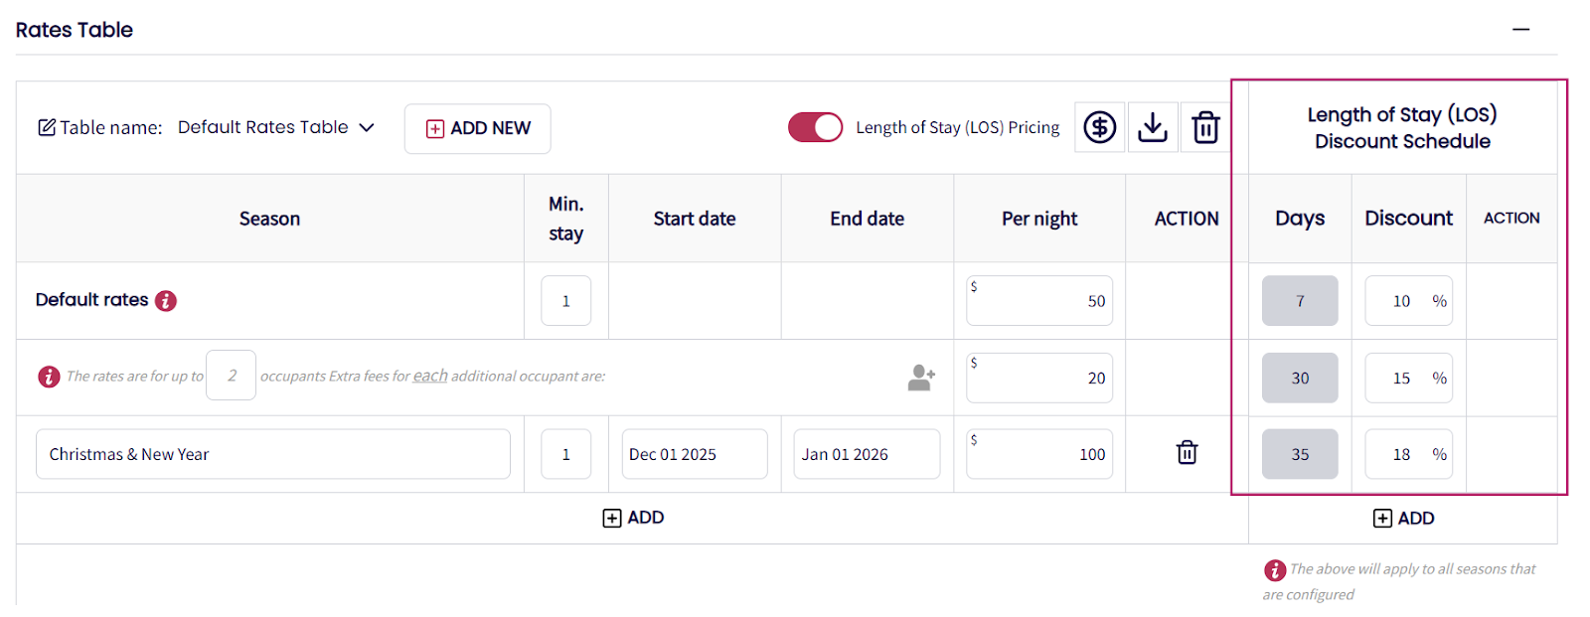This screenshot has width=1590, height=617.
Task: Open the Jan 01 2026 end date picker
Action: click(x=866, y=454)
